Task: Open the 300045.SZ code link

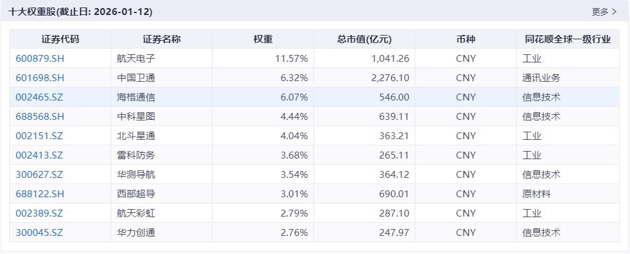Action: click(x=39, y=233)
